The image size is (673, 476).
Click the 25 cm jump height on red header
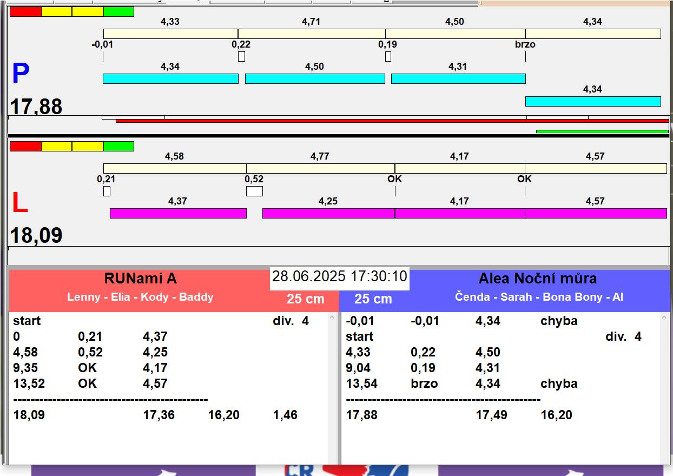[x=306, y=299]
